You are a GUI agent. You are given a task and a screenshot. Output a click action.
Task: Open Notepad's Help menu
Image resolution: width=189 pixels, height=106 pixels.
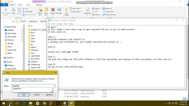(71, 24)
